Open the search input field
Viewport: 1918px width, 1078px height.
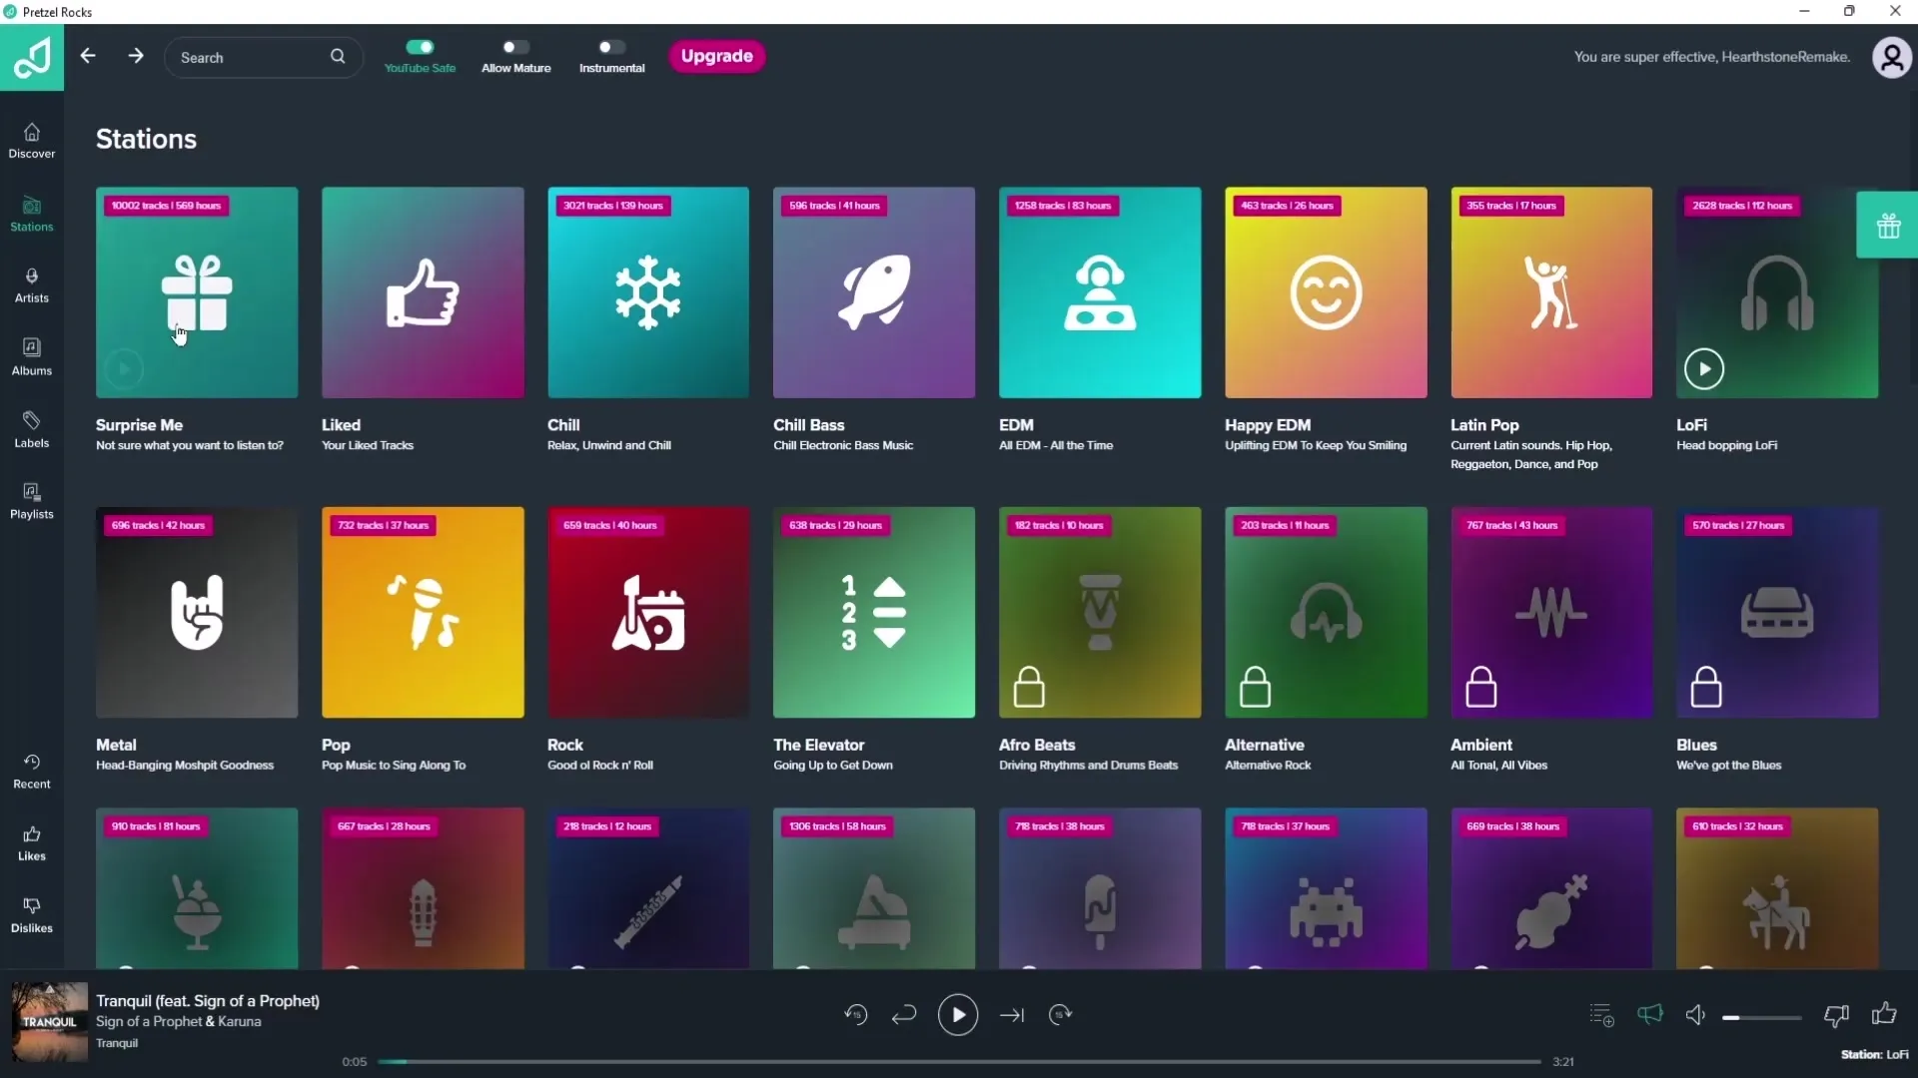point(260,57)
